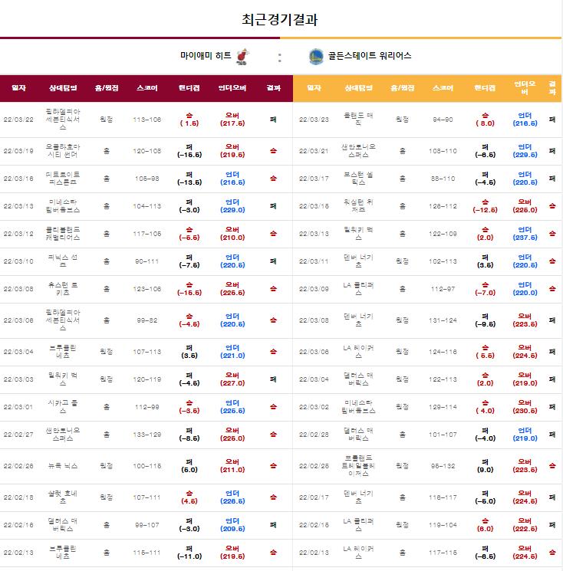Select the 시카고 불스 opponent cell
Image resolution: width=563 pixels, height=571 pixels.
63,407
